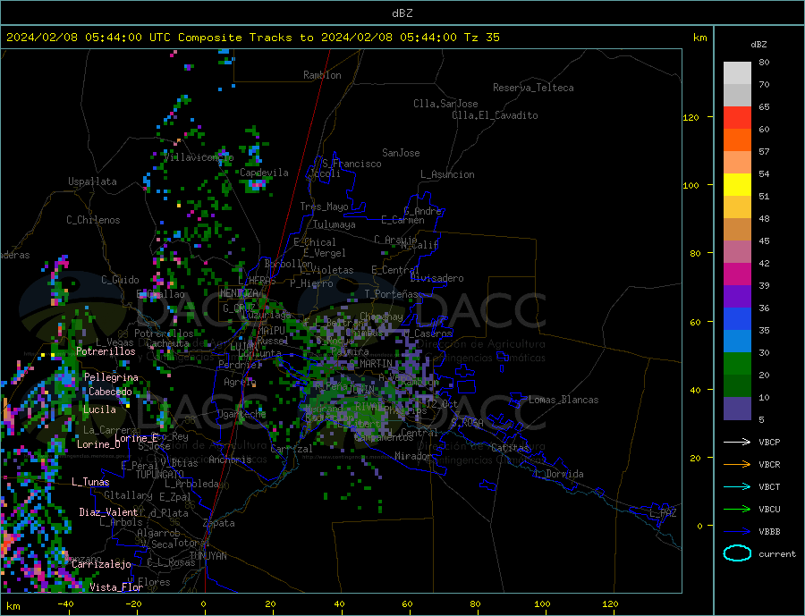The height and width of the screenshot is (616, 805).
Task: Click the Tres_Mayo map label
Action: click(324, 207)
